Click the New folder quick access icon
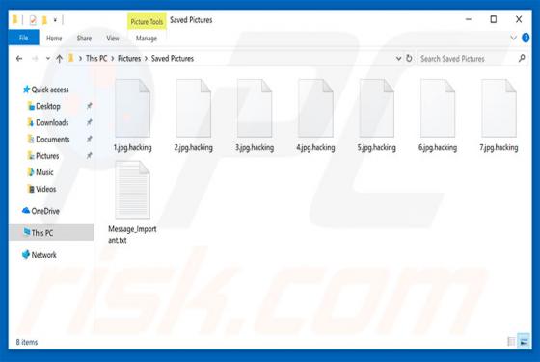 click(44, 20)
